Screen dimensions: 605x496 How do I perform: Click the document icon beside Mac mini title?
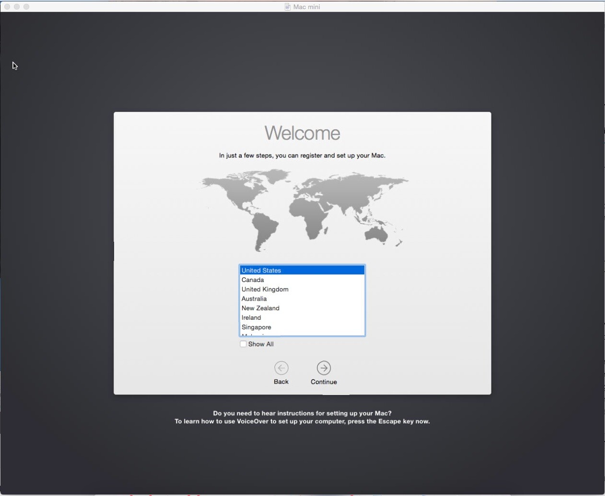[288, 7]
